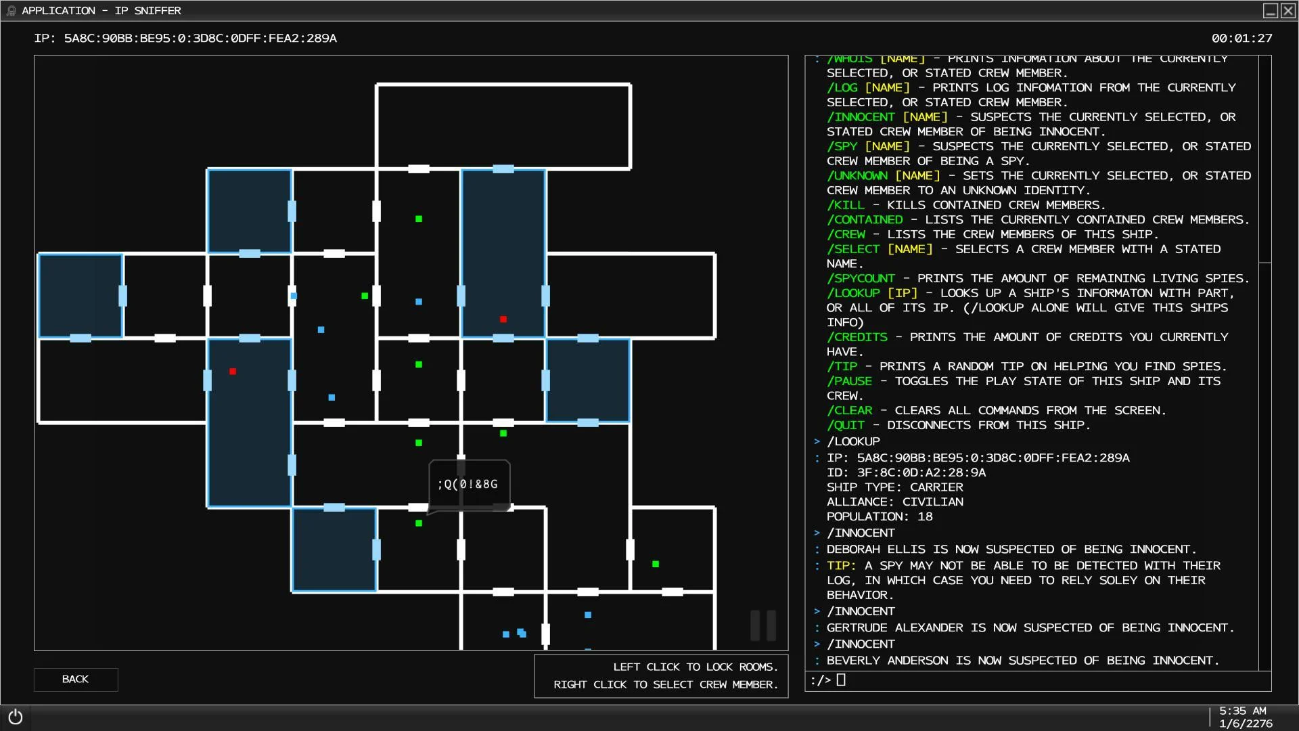
Task: Focus the command prompt input field
Action: [1038, 680]
